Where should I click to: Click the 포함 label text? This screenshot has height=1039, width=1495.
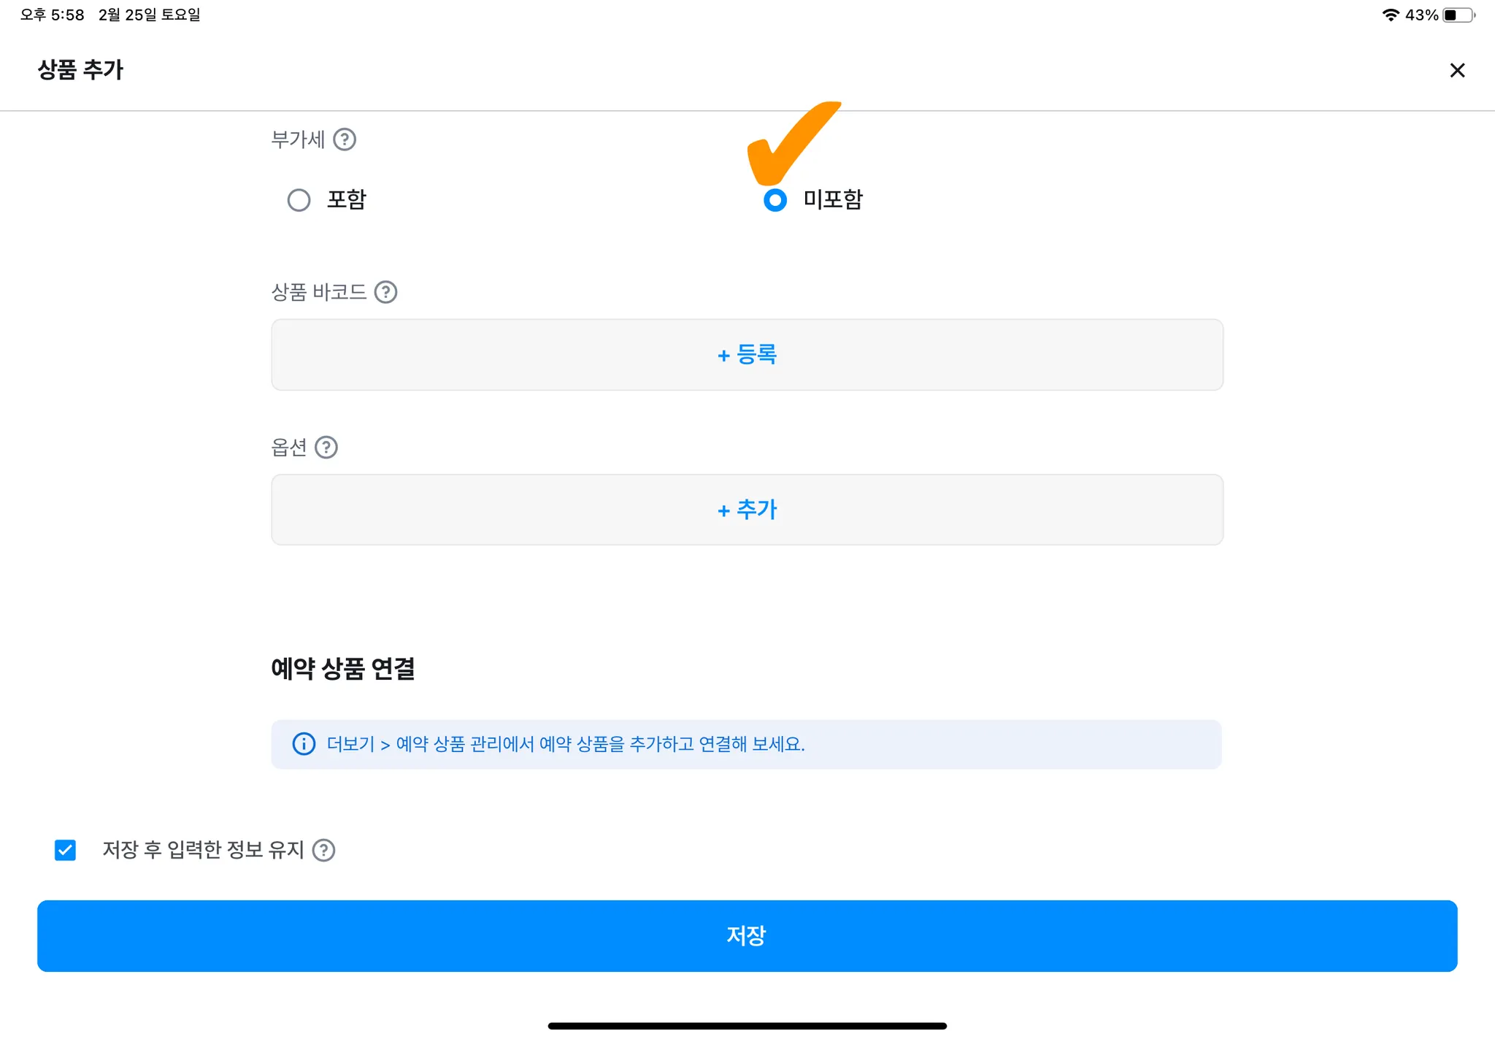(x=346, y=199)
